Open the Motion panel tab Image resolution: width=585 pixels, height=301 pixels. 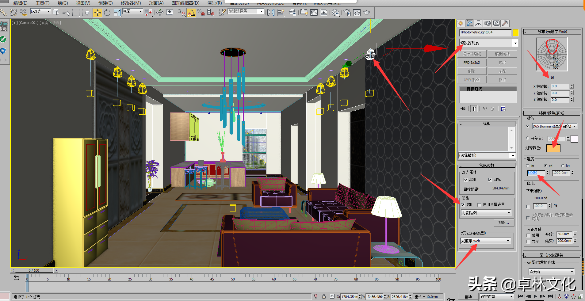tap(487, 23)
